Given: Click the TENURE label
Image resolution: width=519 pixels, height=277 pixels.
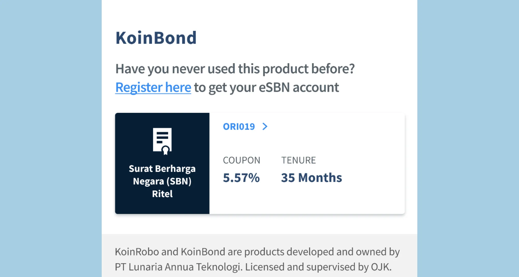Looking at the screenshot, I should click(x=299, y=160).
